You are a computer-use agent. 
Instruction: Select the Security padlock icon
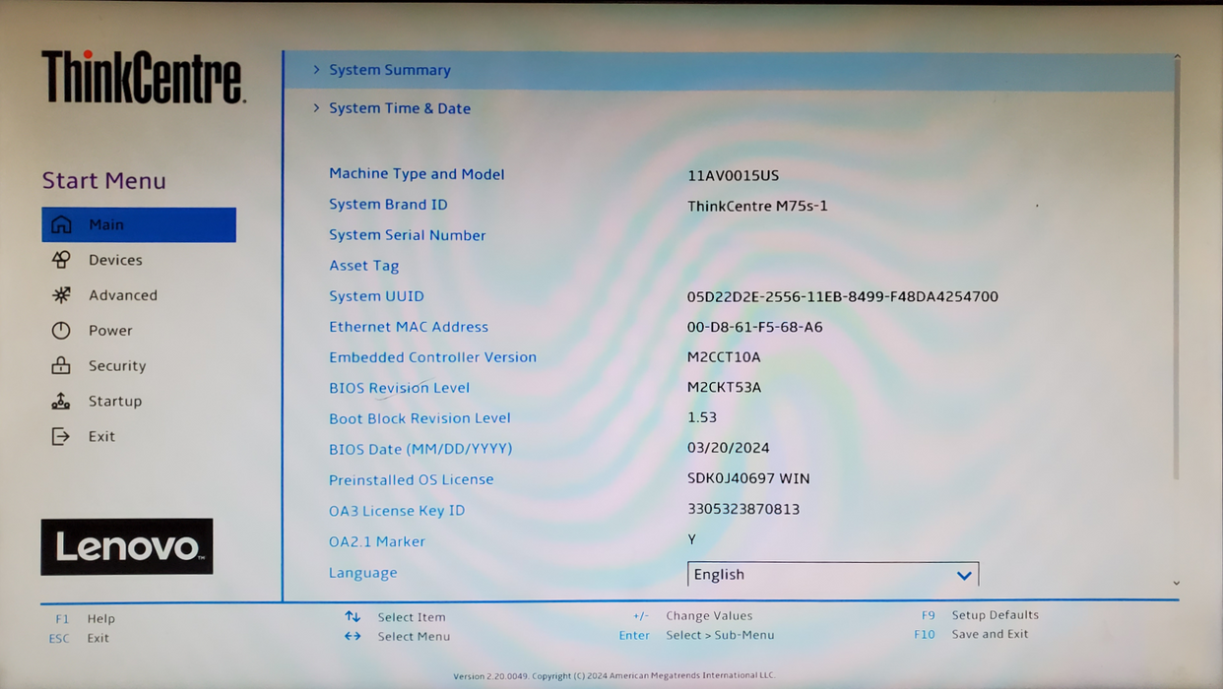pos(63,365)
